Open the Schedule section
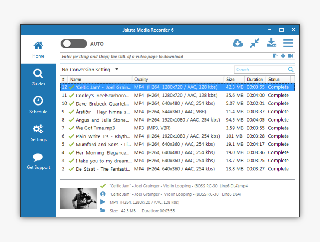The height and width of the screenshot is (242, 320). (x=38, y=105)
